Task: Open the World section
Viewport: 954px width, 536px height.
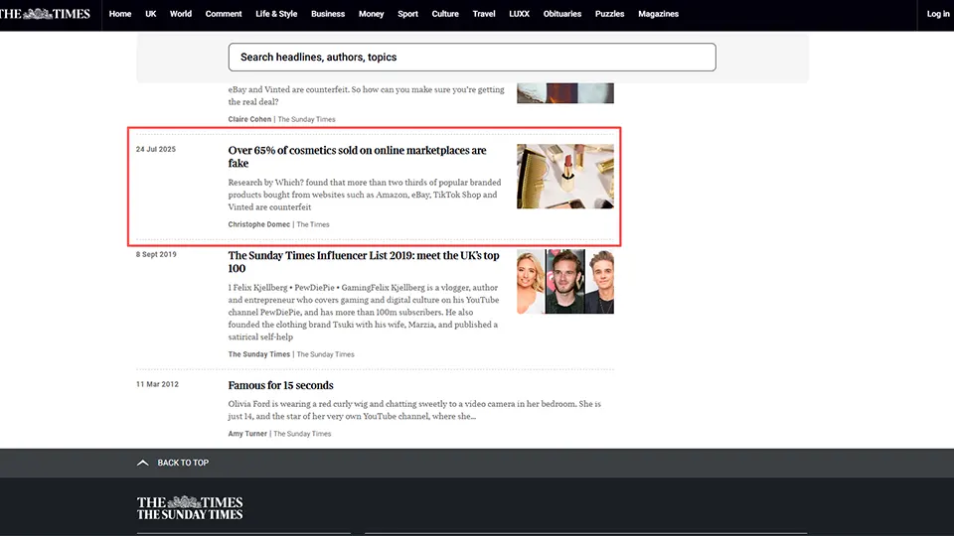Action: click(x=181, y=13)
